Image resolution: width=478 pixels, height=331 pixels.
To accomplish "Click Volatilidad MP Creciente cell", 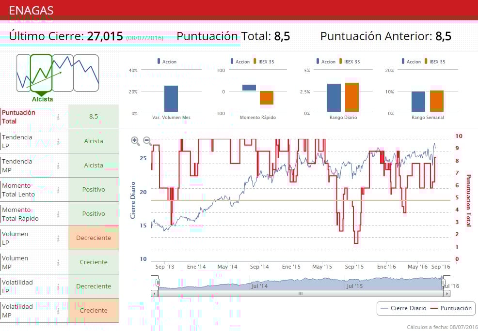I will tap(94, 310).
